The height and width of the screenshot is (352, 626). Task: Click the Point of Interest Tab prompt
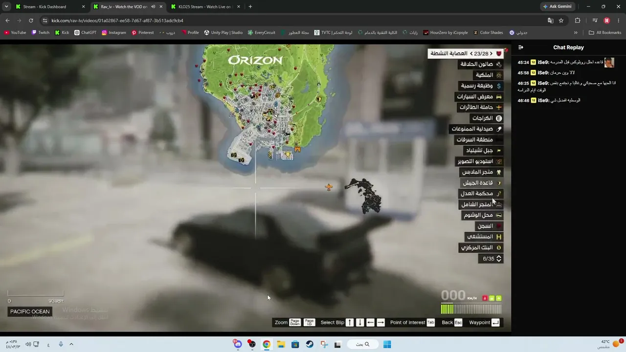tap(430, 322)
